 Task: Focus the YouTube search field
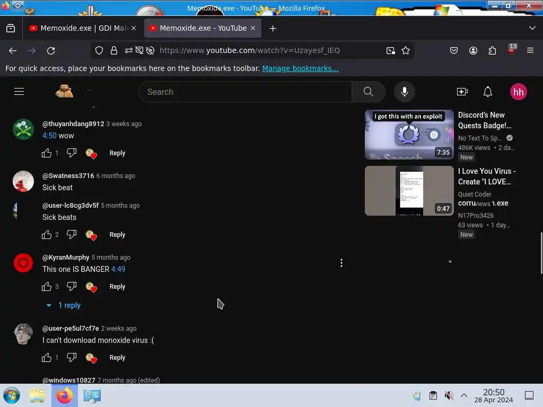(245, 92)
